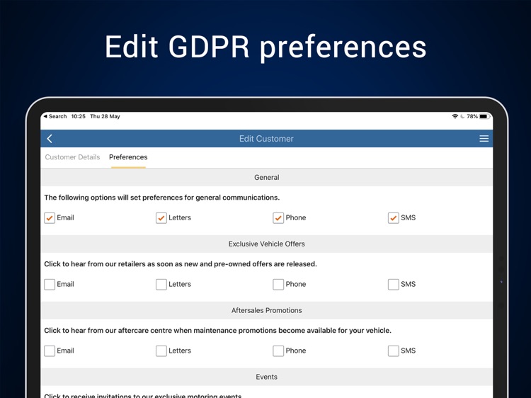531x398 pixels.
Task: Uncheck General Email checkbox
Action: 50,218
